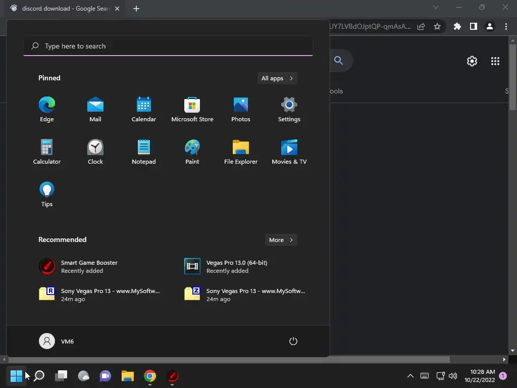
Task: Open Widgets from taskbar
Action: 83,376
